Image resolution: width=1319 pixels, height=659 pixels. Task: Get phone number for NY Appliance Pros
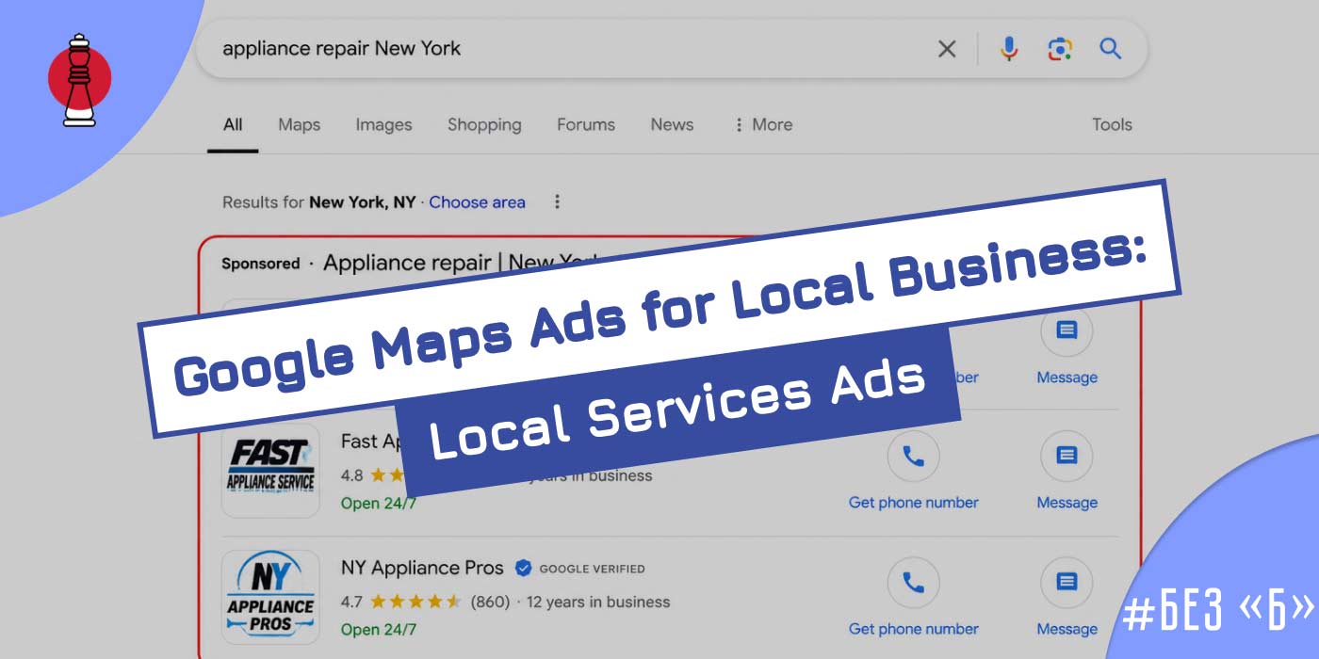[x=914, y=629]
